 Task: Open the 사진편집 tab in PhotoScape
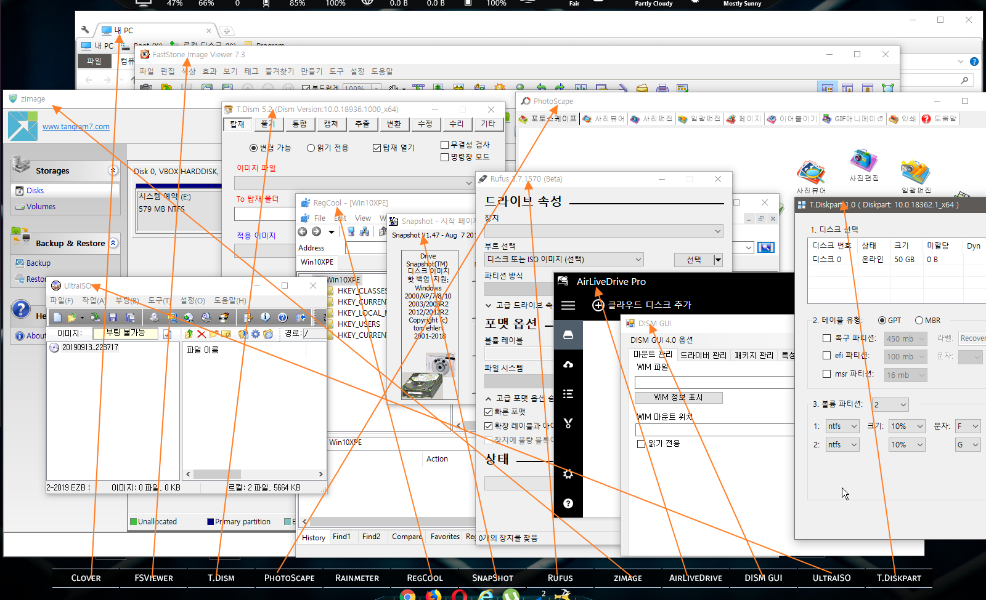click(x=651, y=118)
